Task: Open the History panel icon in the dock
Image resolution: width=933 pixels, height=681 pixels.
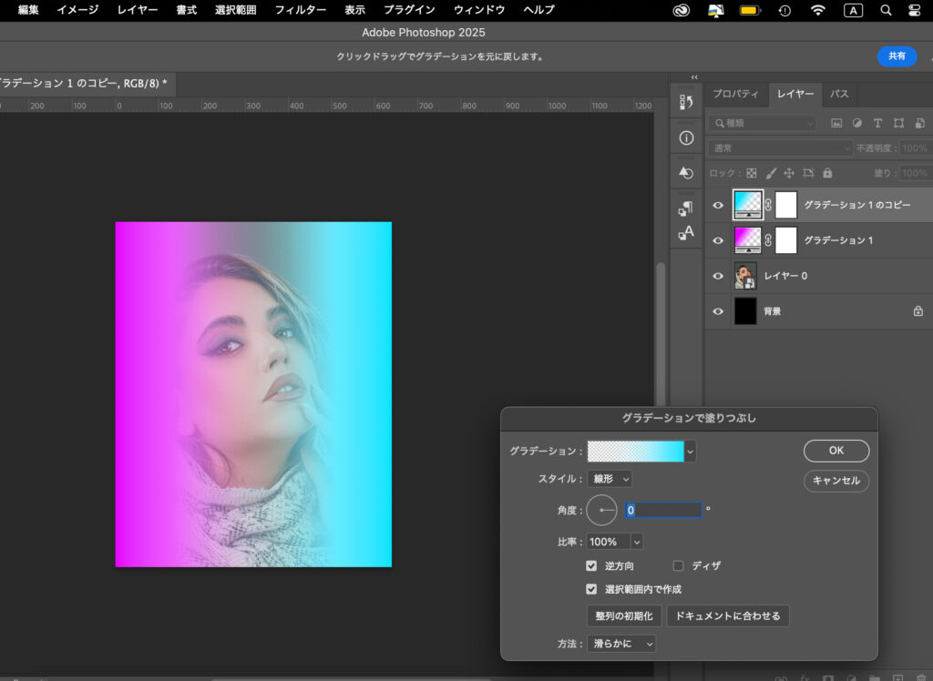Action: tap(686, 103)
